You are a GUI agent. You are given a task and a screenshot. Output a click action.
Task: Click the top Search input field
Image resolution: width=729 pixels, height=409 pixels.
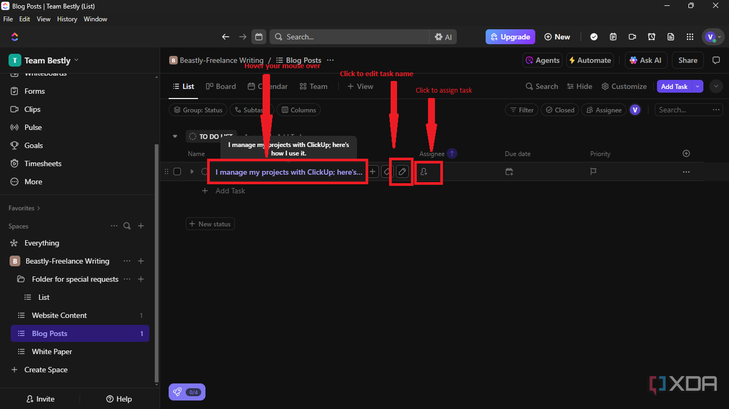pyautogui.click(x=350, y=37)
